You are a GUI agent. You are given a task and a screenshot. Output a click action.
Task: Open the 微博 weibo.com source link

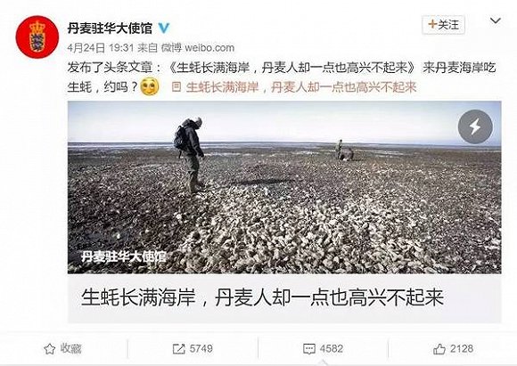[198, 48]
